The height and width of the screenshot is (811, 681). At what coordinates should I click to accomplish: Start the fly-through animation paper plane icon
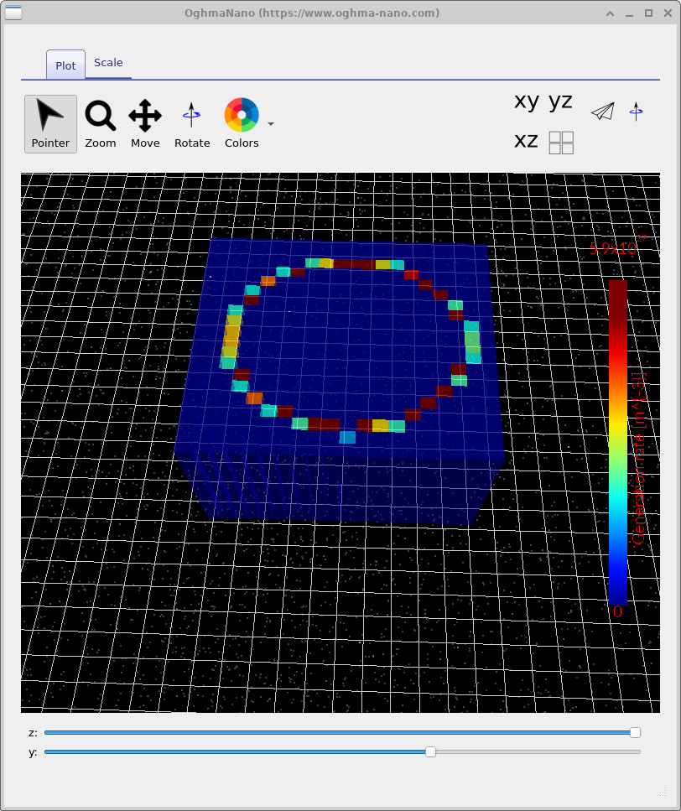coord(601,110)
